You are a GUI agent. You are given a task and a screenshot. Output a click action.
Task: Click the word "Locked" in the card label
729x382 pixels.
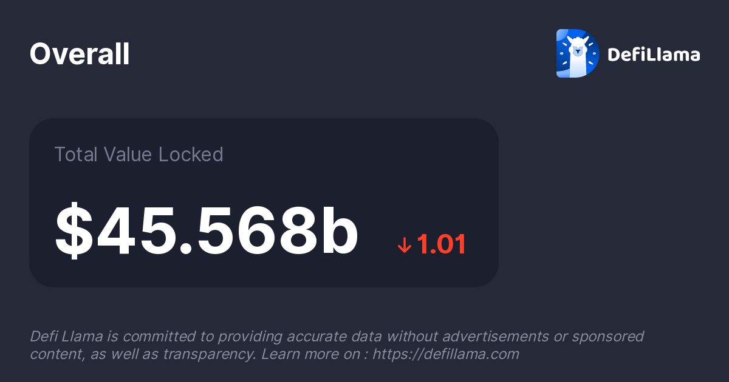click(x=191, y=155)
